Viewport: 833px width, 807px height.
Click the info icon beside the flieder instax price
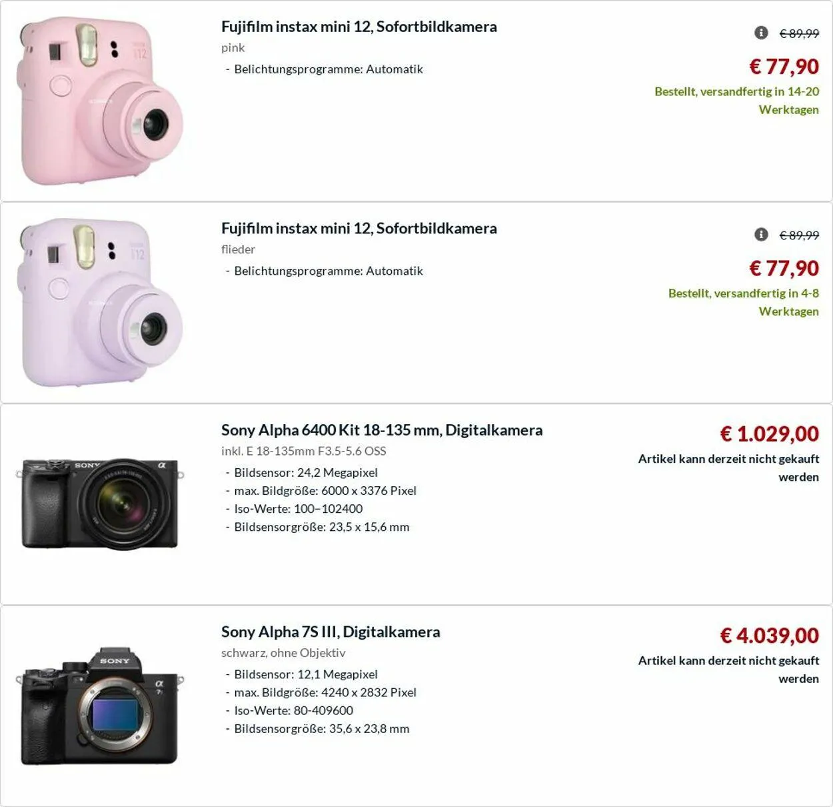pos(761,234)
